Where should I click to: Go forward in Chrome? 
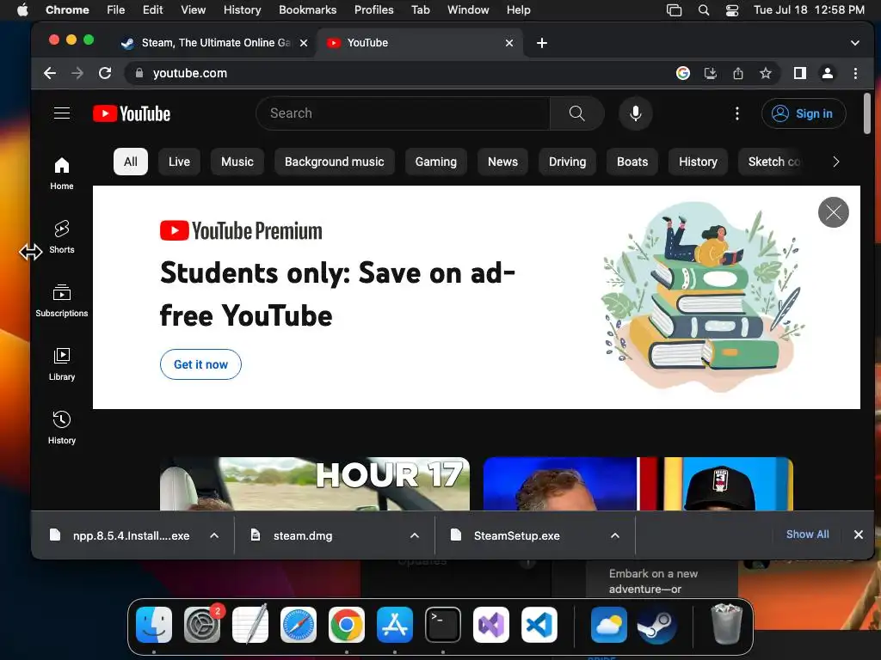(77, 73)
